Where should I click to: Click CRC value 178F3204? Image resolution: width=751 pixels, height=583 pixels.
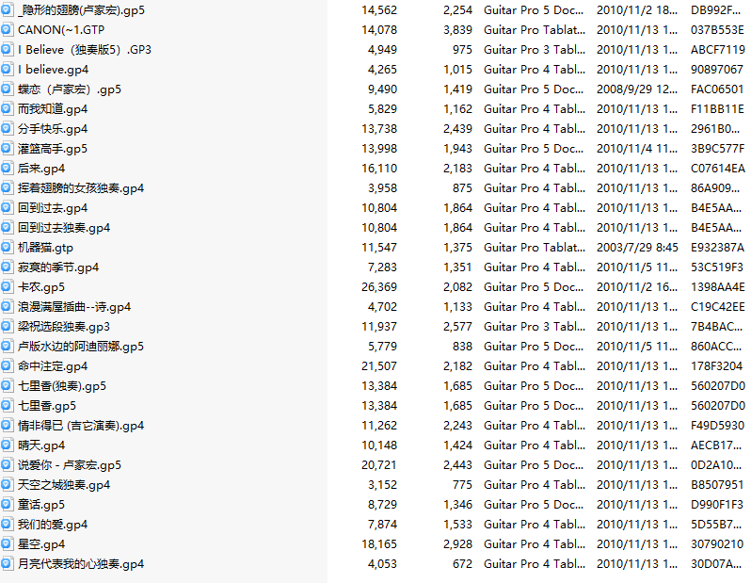click(x=716, y=365)
